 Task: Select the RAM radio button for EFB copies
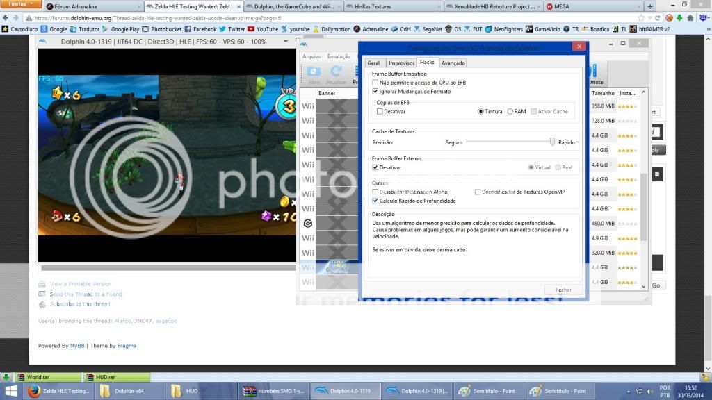[510, 111]
